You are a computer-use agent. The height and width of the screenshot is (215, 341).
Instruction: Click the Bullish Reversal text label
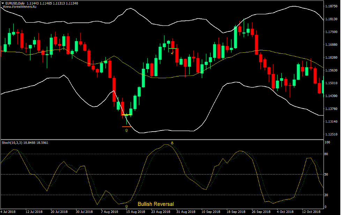157,203
